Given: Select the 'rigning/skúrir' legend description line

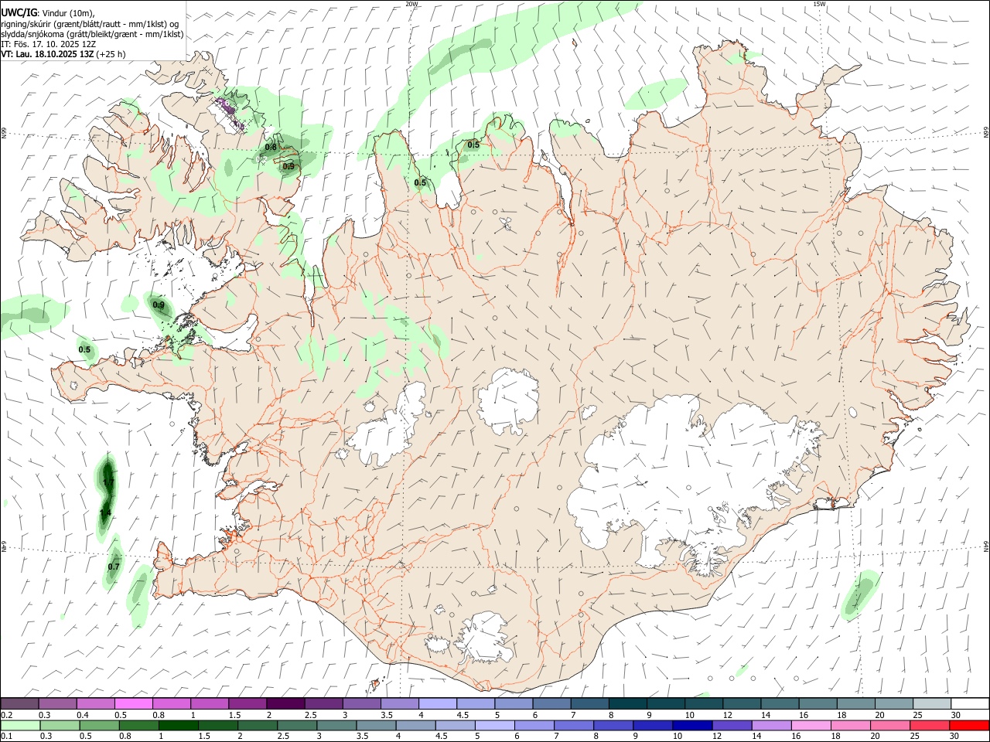Looking at the screenshot, I should (x=89, y=24).
